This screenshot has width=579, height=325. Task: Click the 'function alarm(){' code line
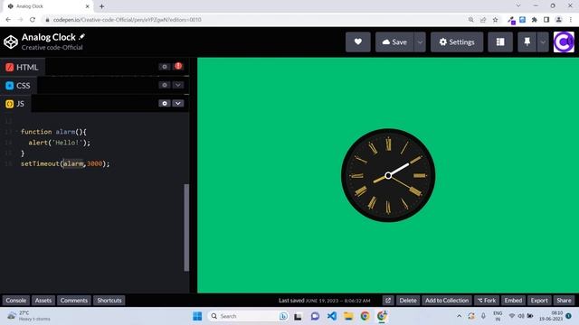[53, 132]
